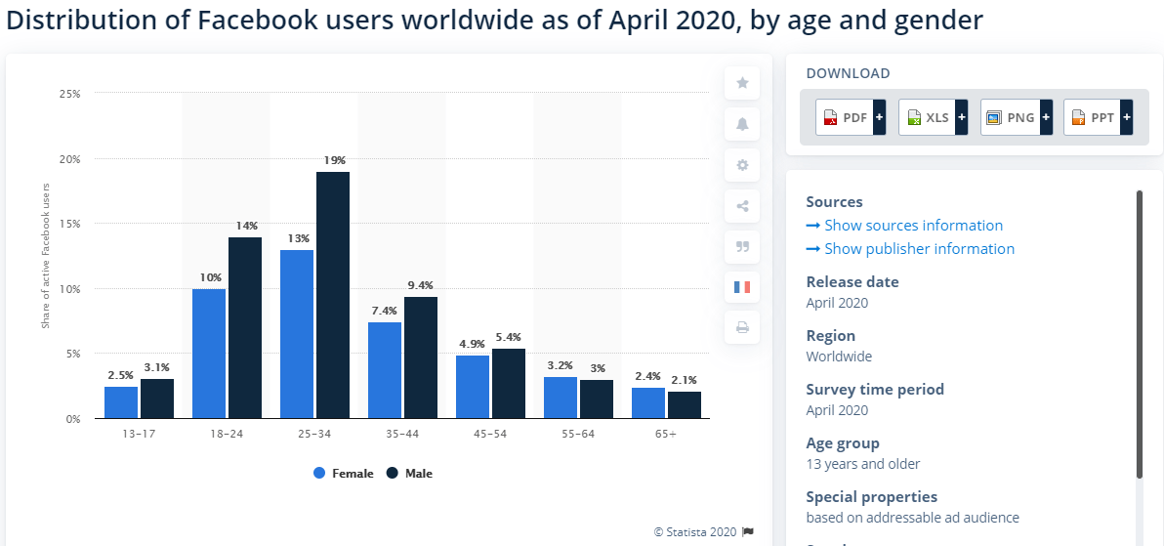Click the Sources heading

click(x=834, y=202)
